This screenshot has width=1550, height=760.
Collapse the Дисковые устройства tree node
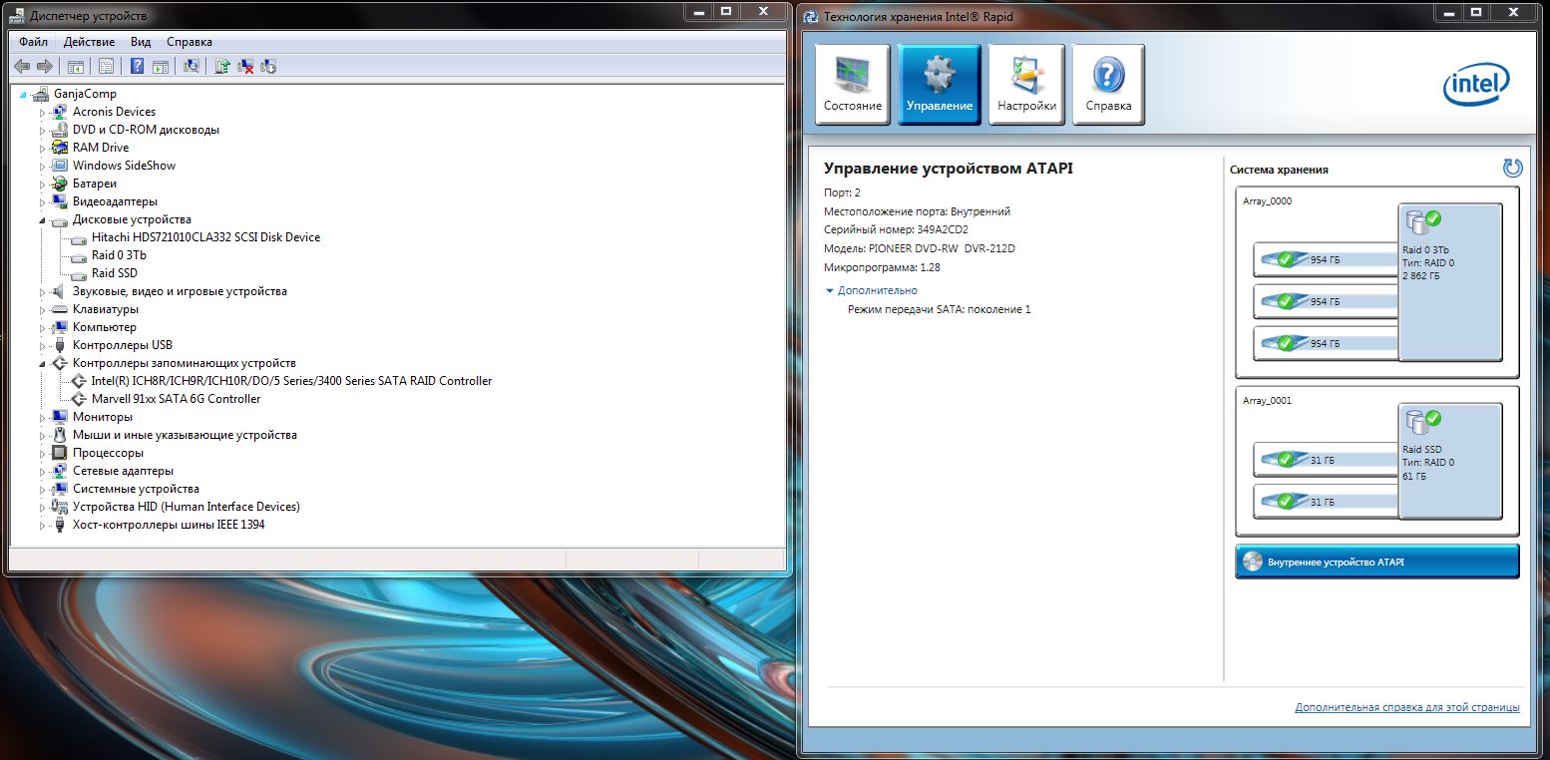[x=43, y=220]
